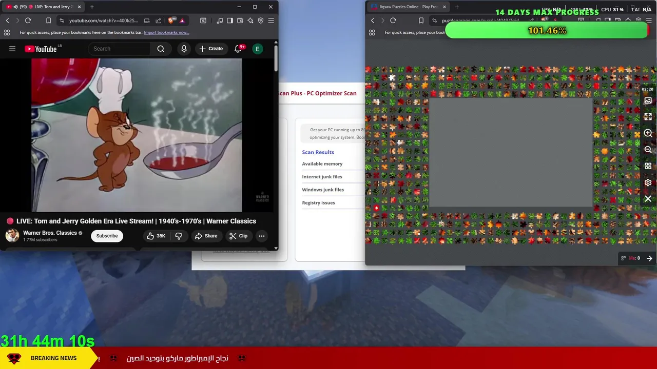Focus the YouTube search field

click(119, 49)
